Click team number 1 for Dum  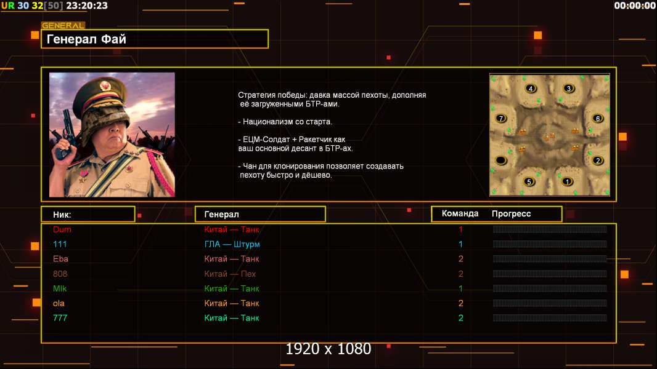460,229
